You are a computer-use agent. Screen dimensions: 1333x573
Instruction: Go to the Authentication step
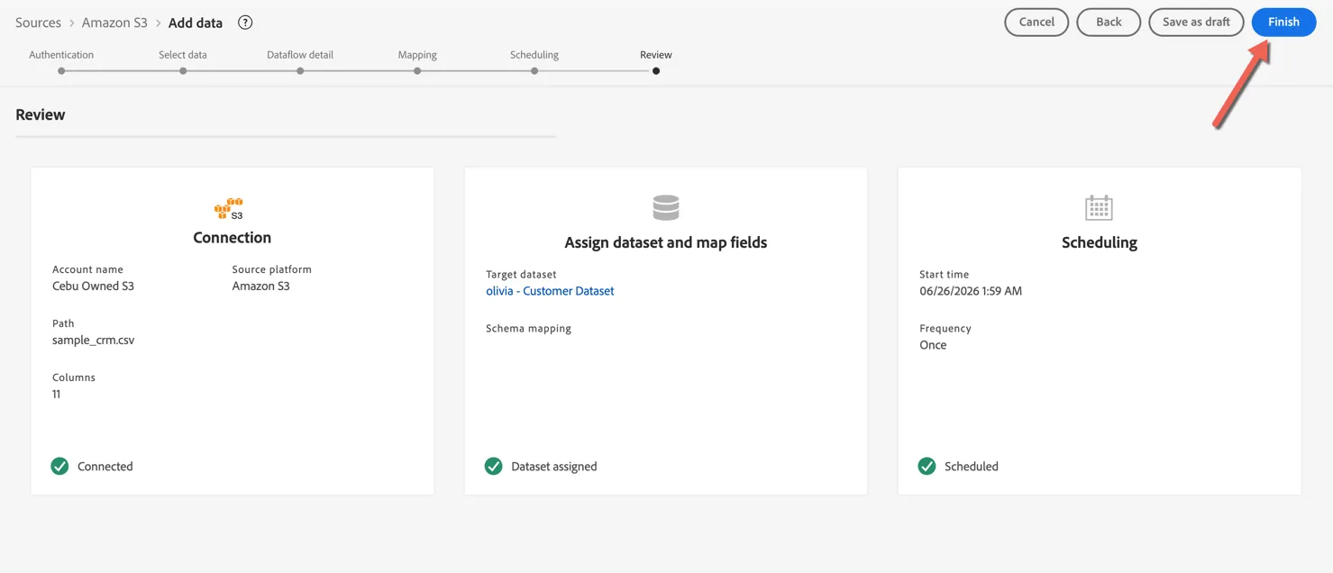click(x=61, y=61)
